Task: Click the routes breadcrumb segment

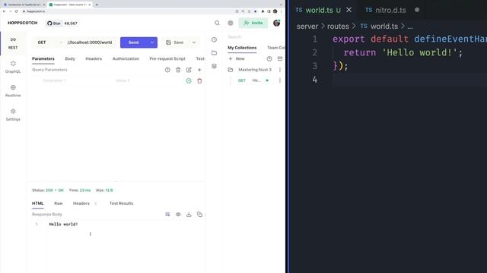Action: pyautogui.click(x=338, y=27)
